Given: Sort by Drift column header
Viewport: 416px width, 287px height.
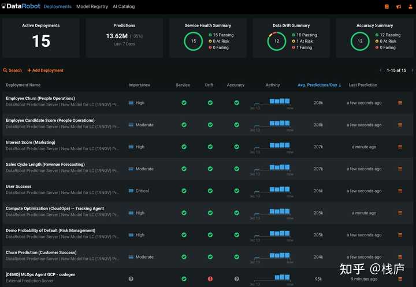Looking at the screenshot, I should coord(209,85).
